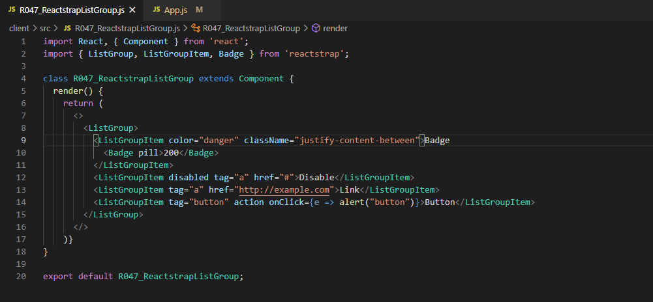Click the 'disabled' attribute on line 12
Image resolution: width=653 pixels, height=302 pixels.
point(189,178)
